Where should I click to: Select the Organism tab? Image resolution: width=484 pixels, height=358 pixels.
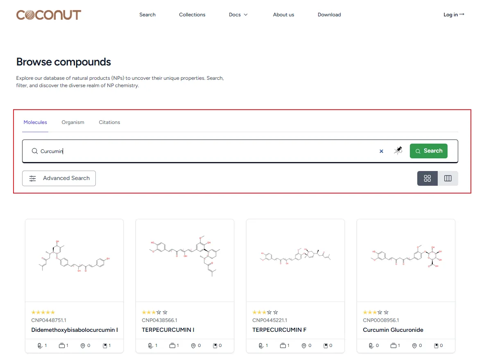73,122
